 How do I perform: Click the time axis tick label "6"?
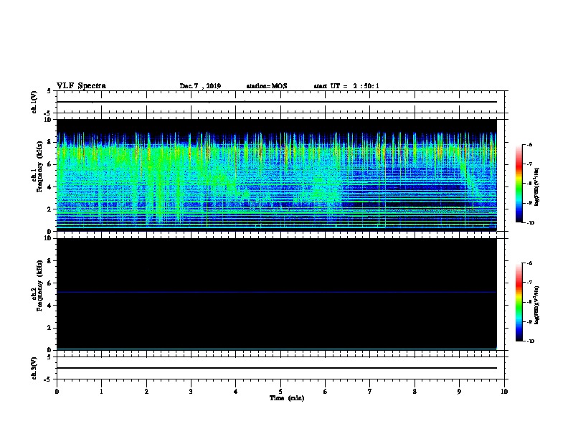pyautogui.click(x=325, y=392)
